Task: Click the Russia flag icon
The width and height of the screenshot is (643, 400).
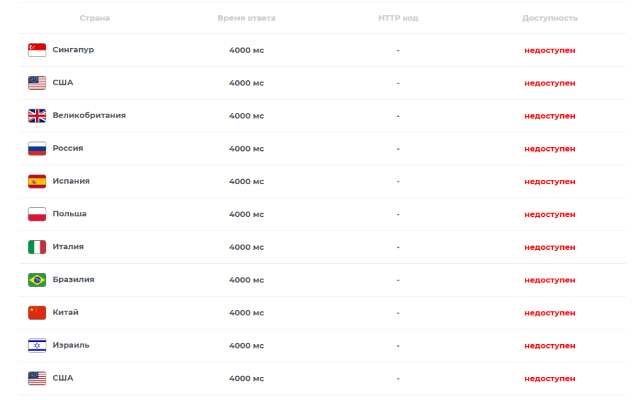Action: pos(37,148)
